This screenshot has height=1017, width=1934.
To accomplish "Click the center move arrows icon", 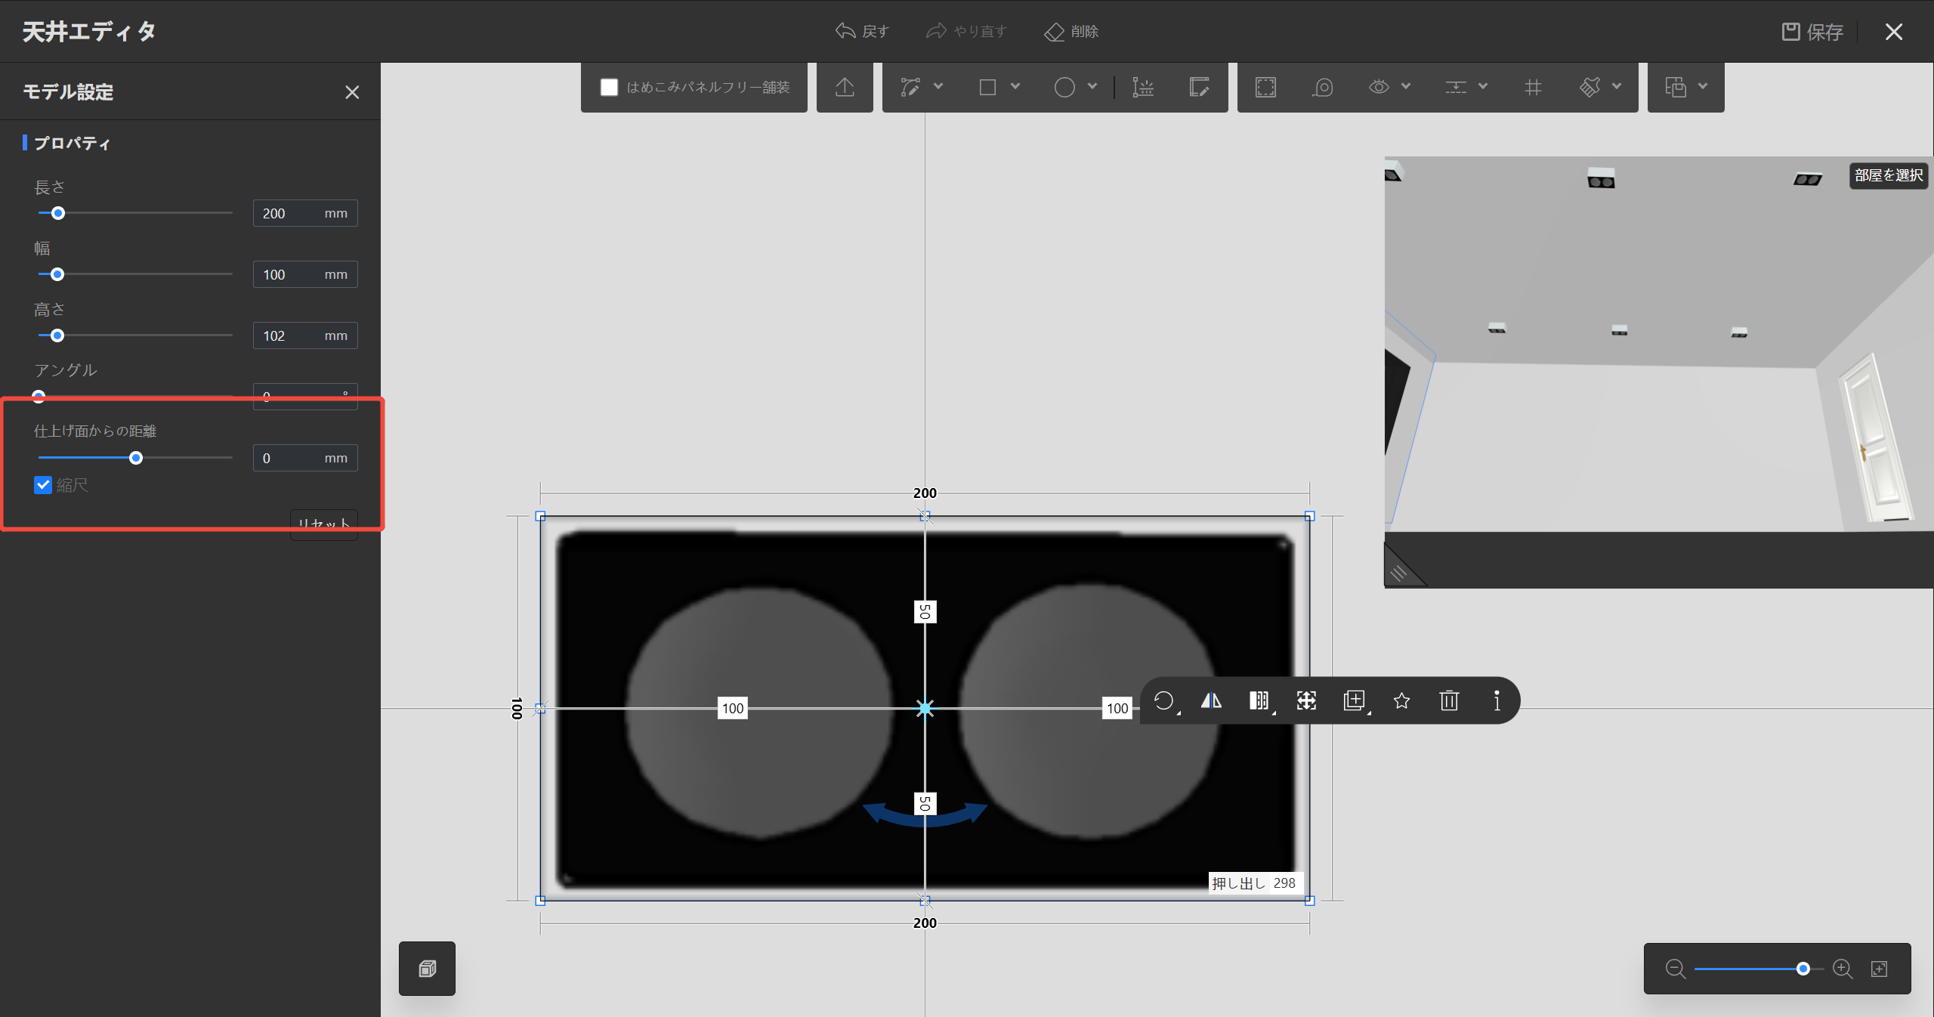I will 1306,700.
